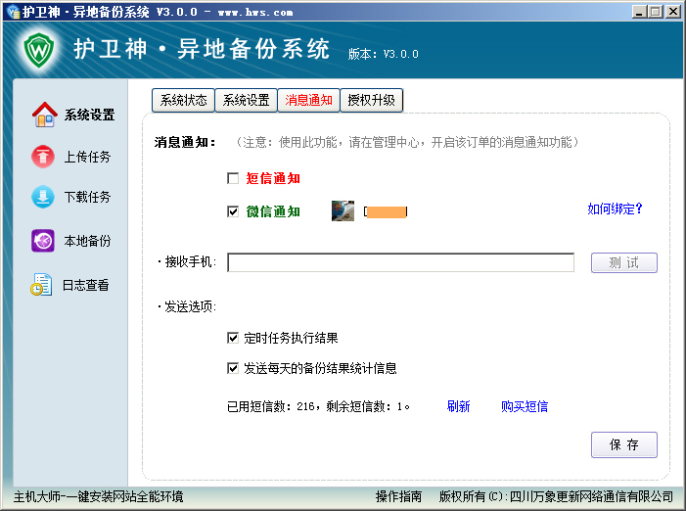Click the Buy SMS (购买短信) link
The width and height of the screenshot is (686, 511).
pyautogui.click(x=525, y=406)
